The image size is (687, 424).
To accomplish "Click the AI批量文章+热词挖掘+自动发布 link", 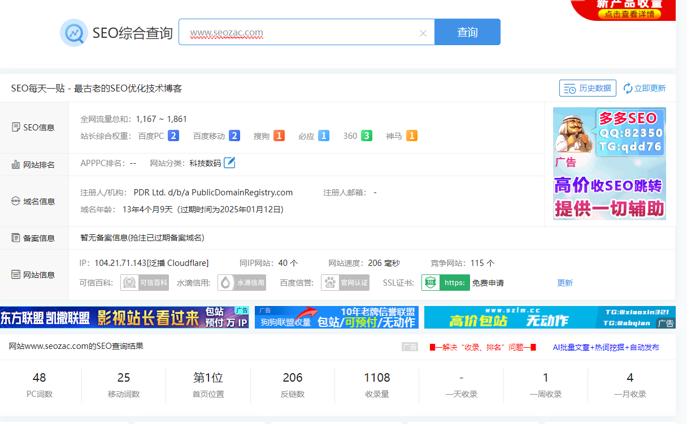I will click(606, 347).
